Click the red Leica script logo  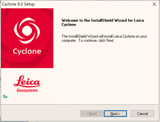point(27,81)
